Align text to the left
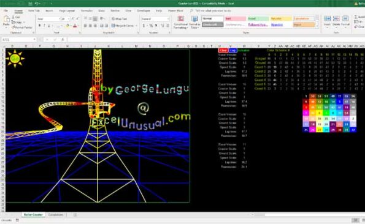The image size is (365, 224). pos(86,26)
